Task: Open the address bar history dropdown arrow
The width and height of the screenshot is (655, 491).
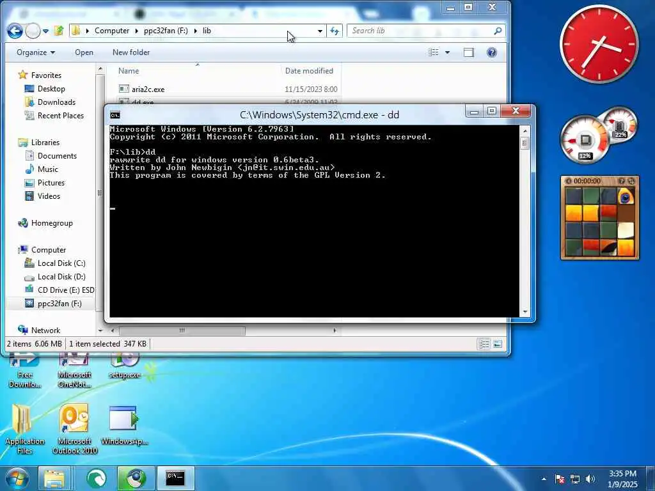Action: (x=320, y=31)
